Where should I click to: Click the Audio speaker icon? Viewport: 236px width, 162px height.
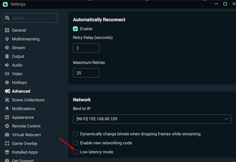pos(7,65)
